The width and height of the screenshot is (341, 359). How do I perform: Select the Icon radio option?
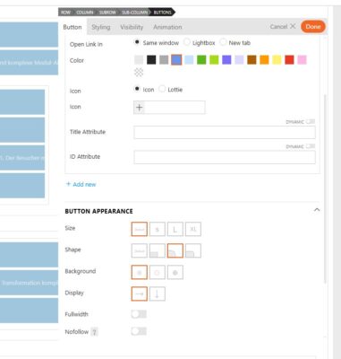click(x=137, y=89)
